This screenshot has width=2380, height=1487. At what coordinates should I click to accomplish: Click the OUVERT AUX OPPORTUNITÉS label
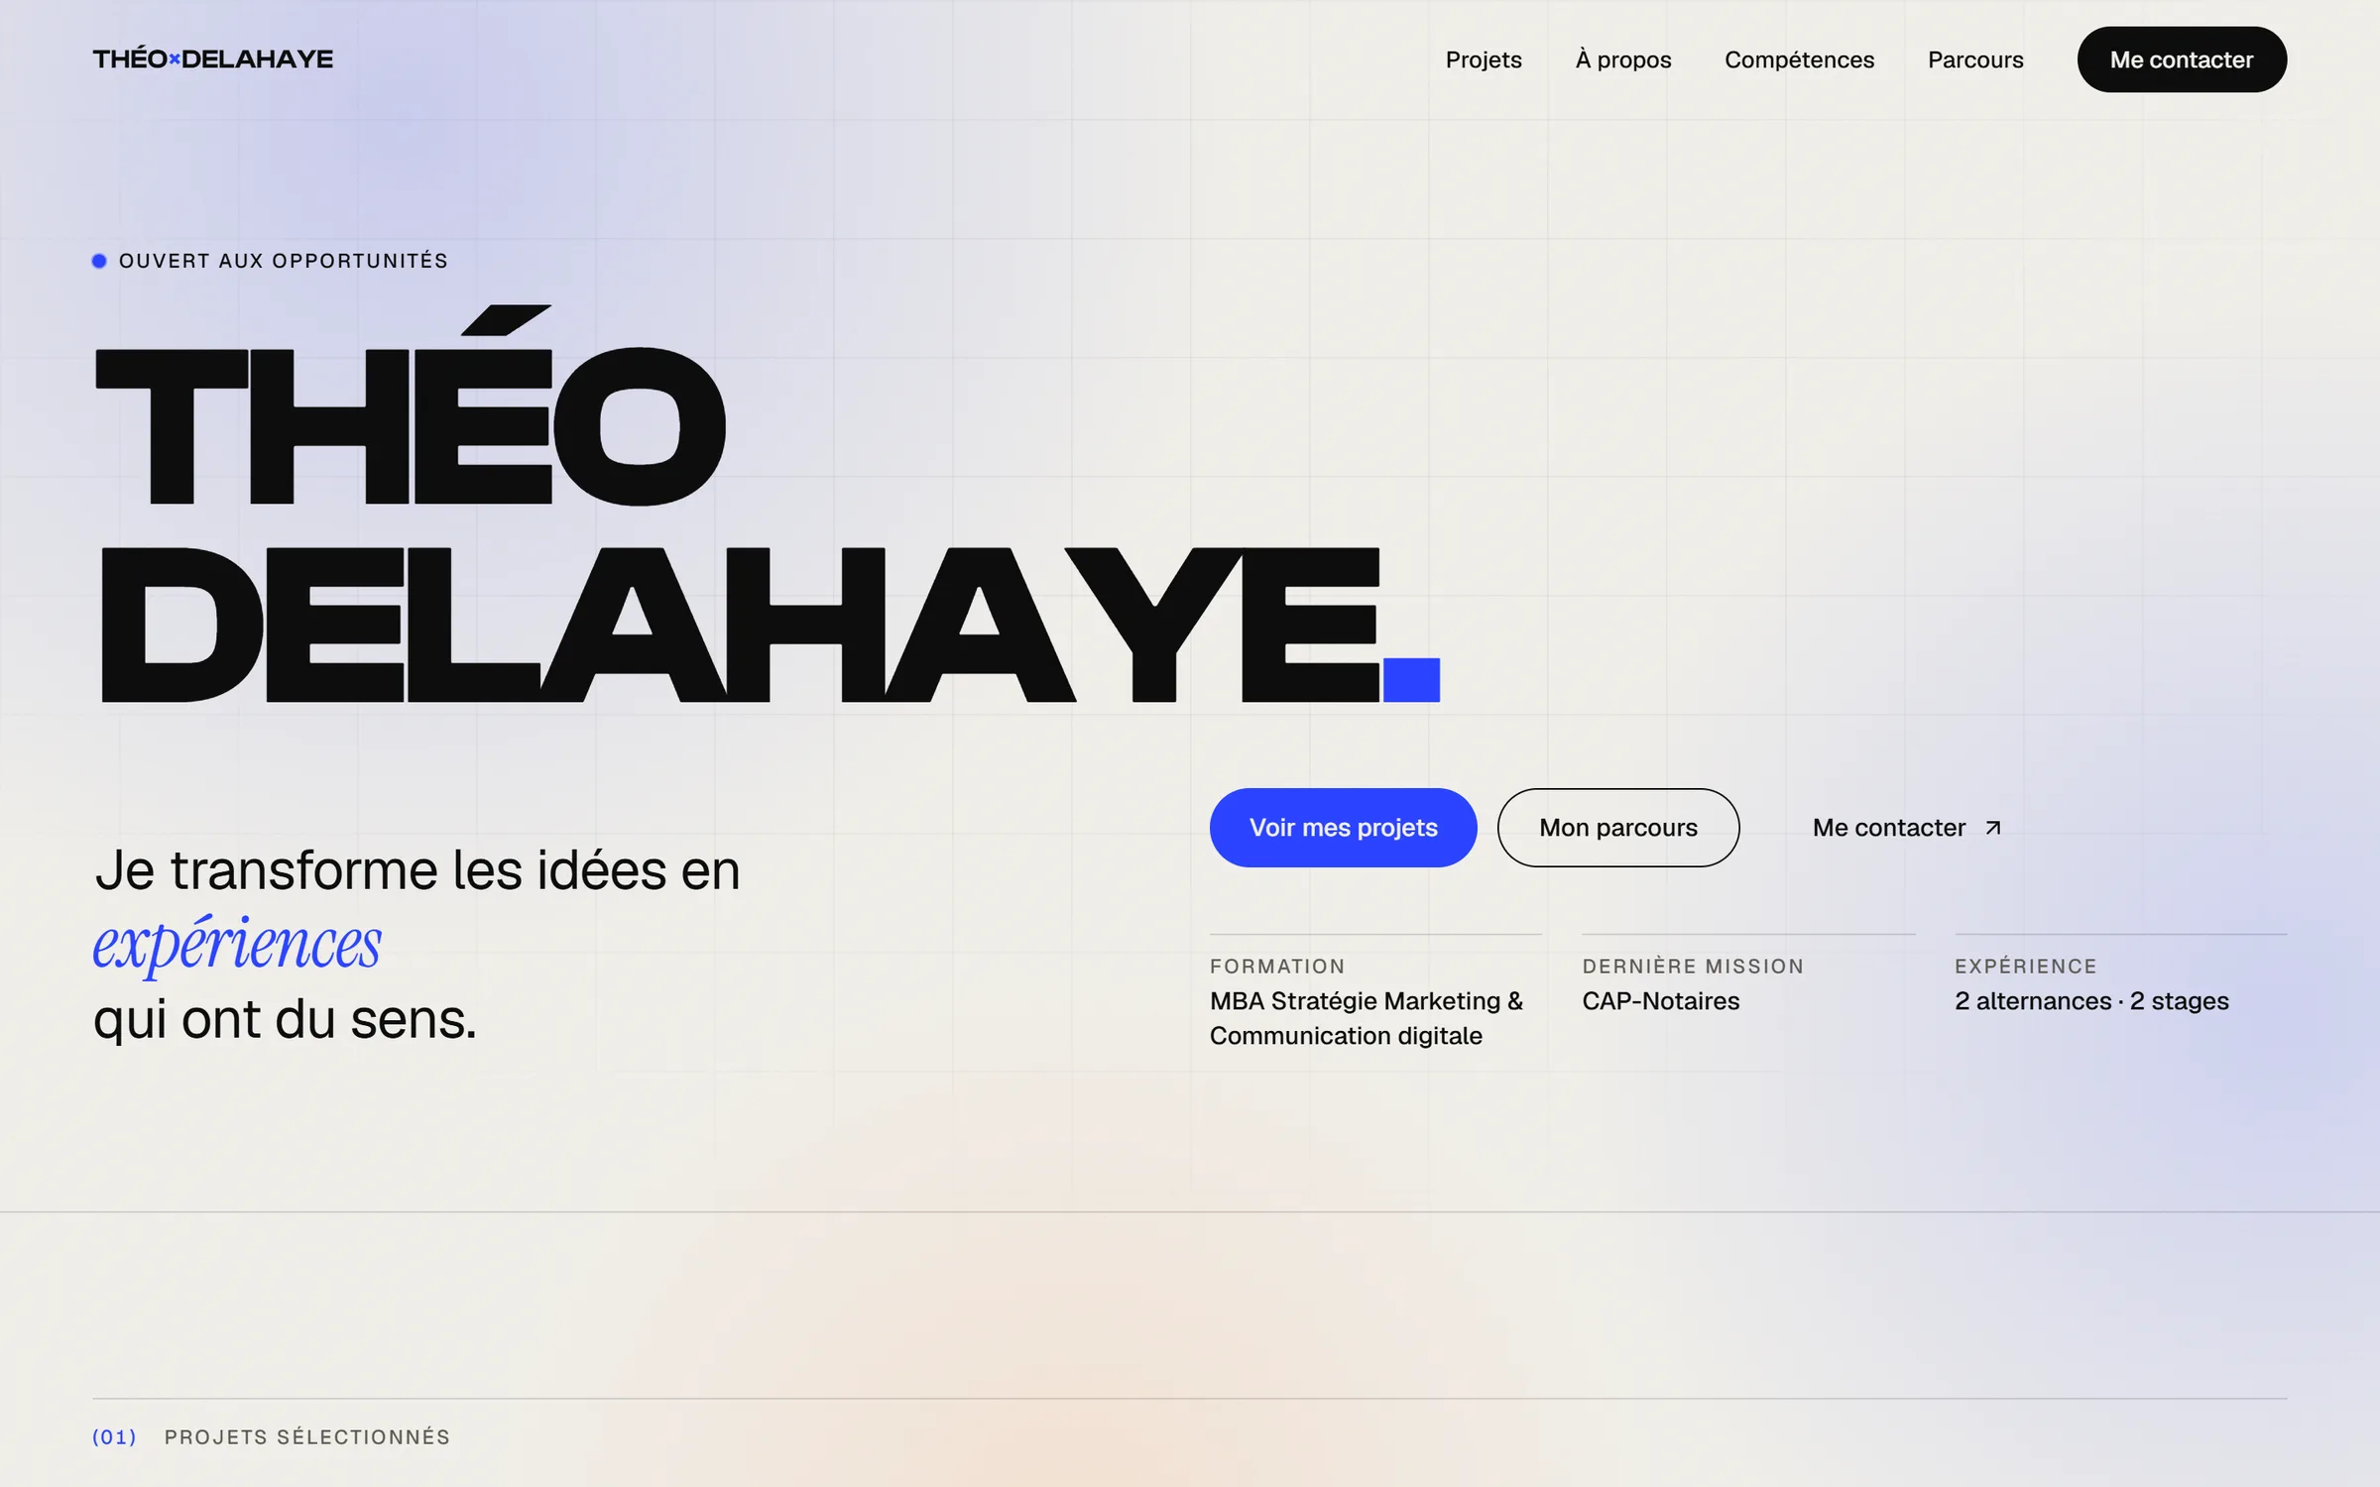(x=284, y=261)
